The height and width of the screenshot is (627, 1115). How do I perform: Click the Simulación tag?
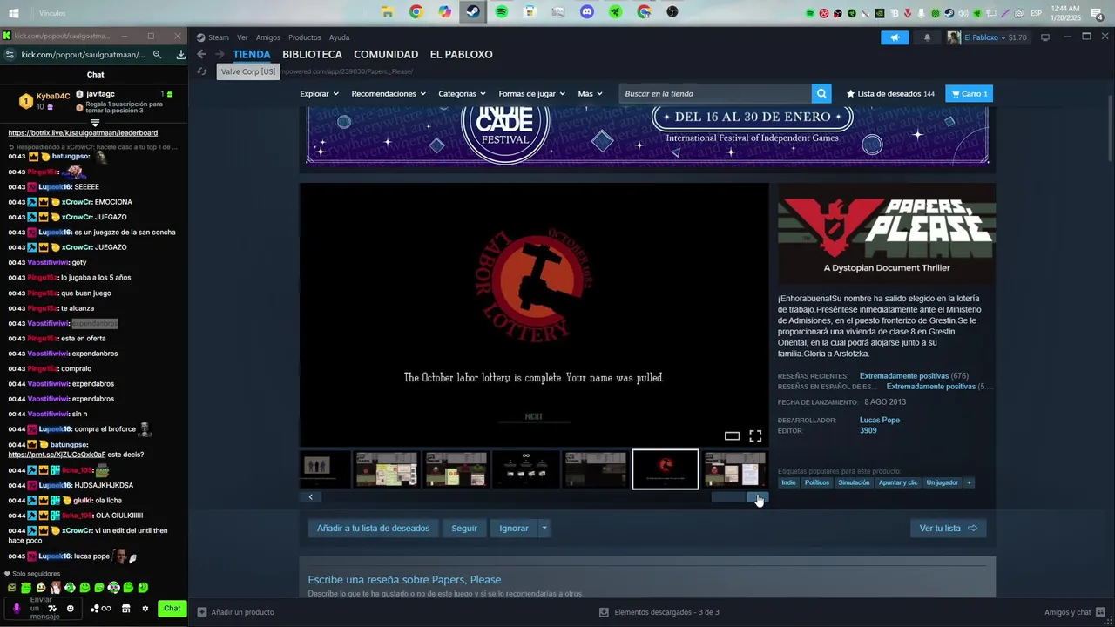[x=854, y=482]
